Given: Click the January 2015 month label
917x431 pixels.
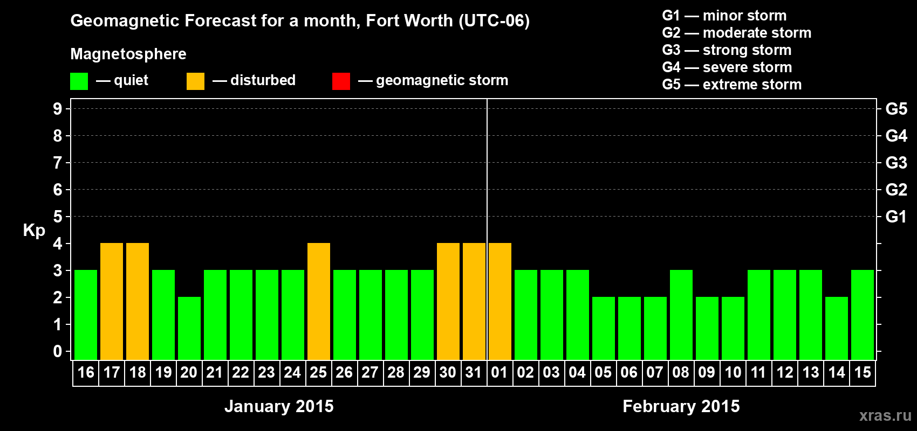Looking at the screenshot, I should click(x=279, y=406).
